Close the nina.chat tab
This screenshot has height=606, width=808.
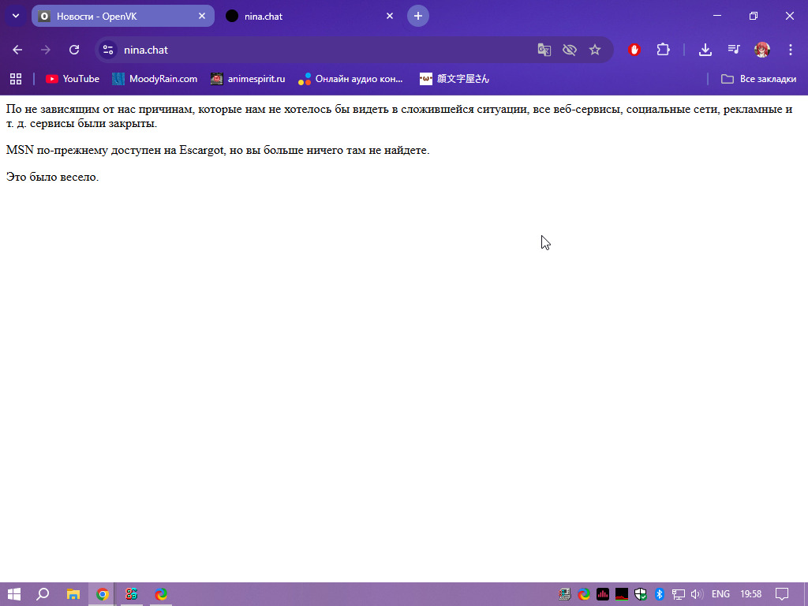coord(390,16)
